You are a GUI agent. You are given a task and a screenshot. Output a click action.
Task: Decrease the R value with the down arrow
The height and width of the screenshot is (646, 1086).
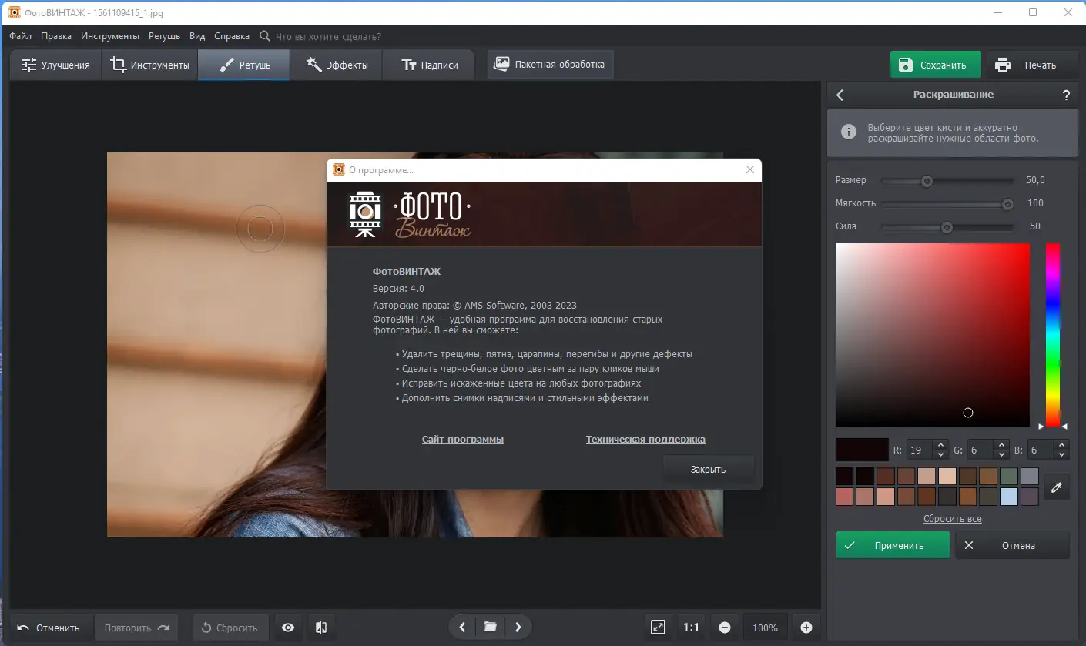click(x=940, y=454)
